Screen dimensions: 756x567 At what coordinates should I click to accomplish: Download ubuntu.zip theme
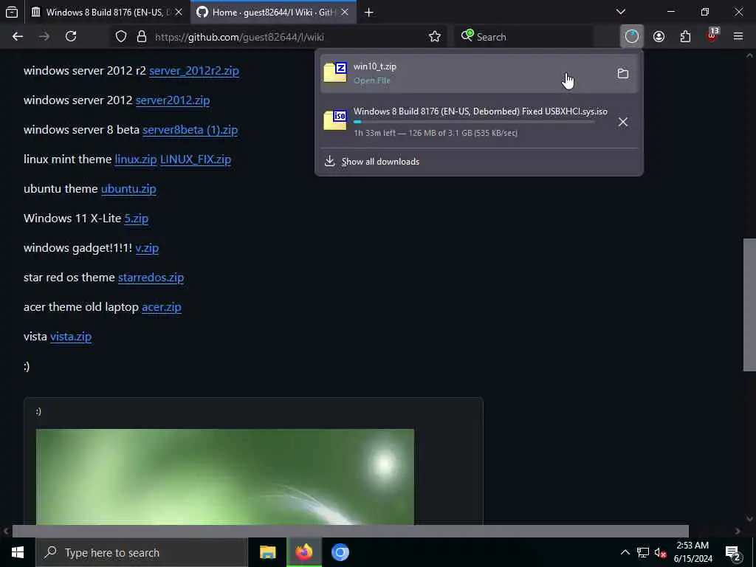(x=128, y=188)
